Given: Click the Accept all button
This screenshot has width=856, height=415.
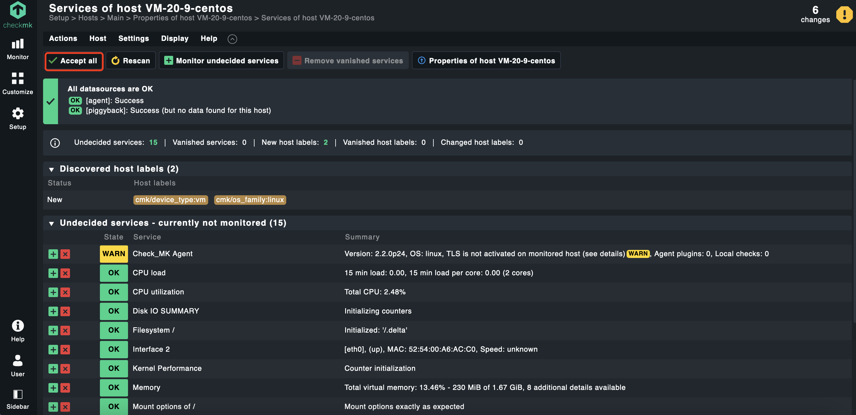Looking at the screenshot, I should [x=74, y=61].
